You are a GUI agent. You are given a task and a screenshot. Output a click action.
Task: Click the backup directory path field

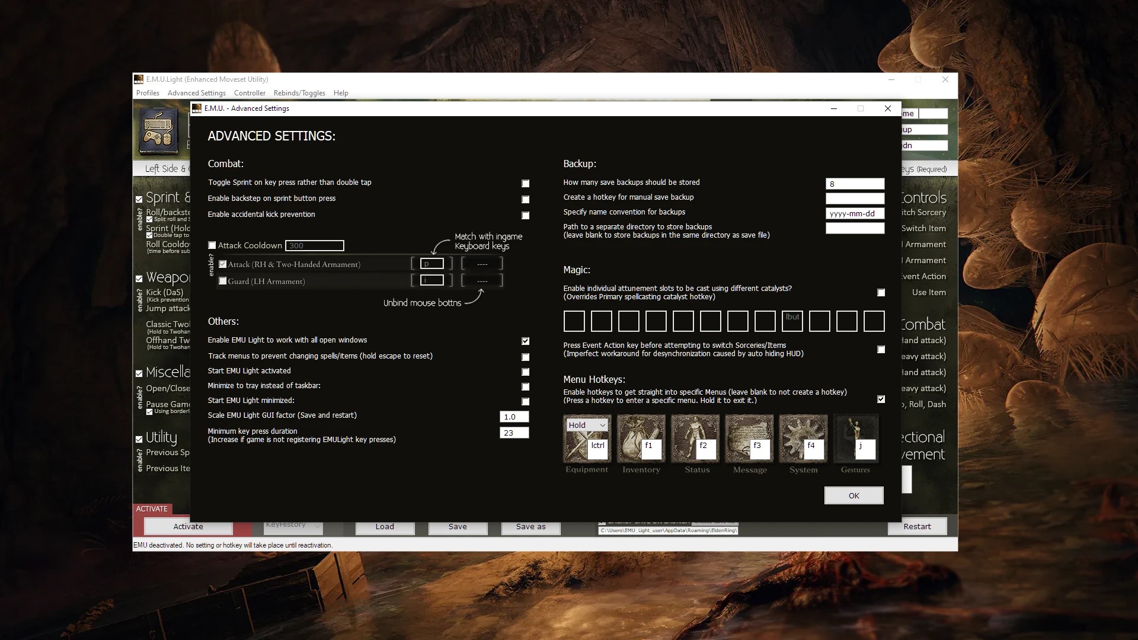[x=855, y=228]
